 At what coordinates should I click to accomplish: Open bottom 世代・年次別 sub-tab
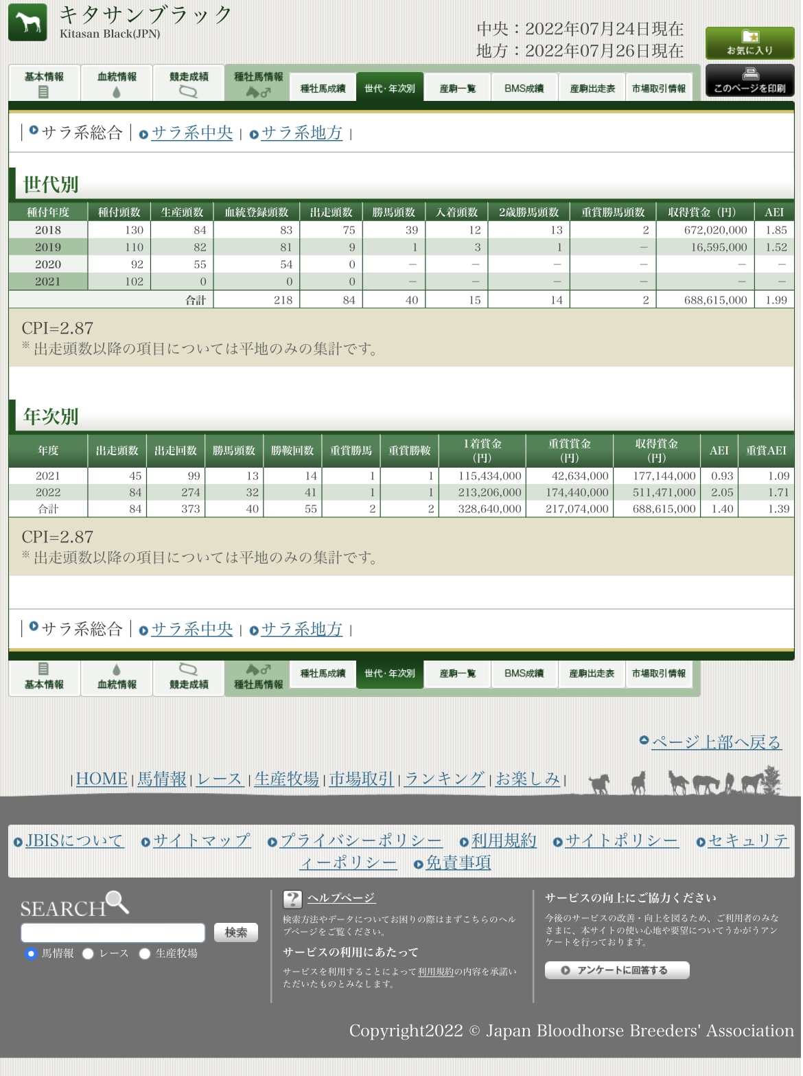389,674
